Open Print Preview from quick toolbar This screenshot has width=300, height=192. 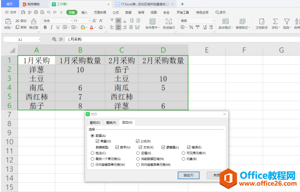pyautogui.click(x=42, y=12)
